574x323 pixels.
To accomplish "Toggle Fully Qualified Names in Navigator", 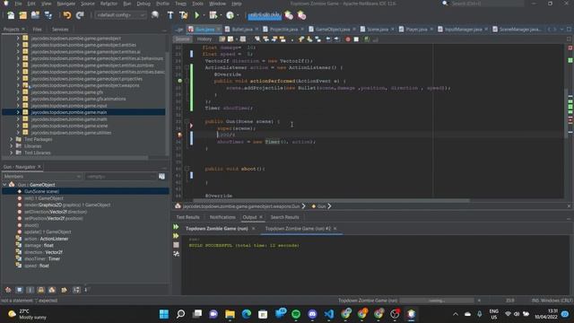I will pos(64,290).
